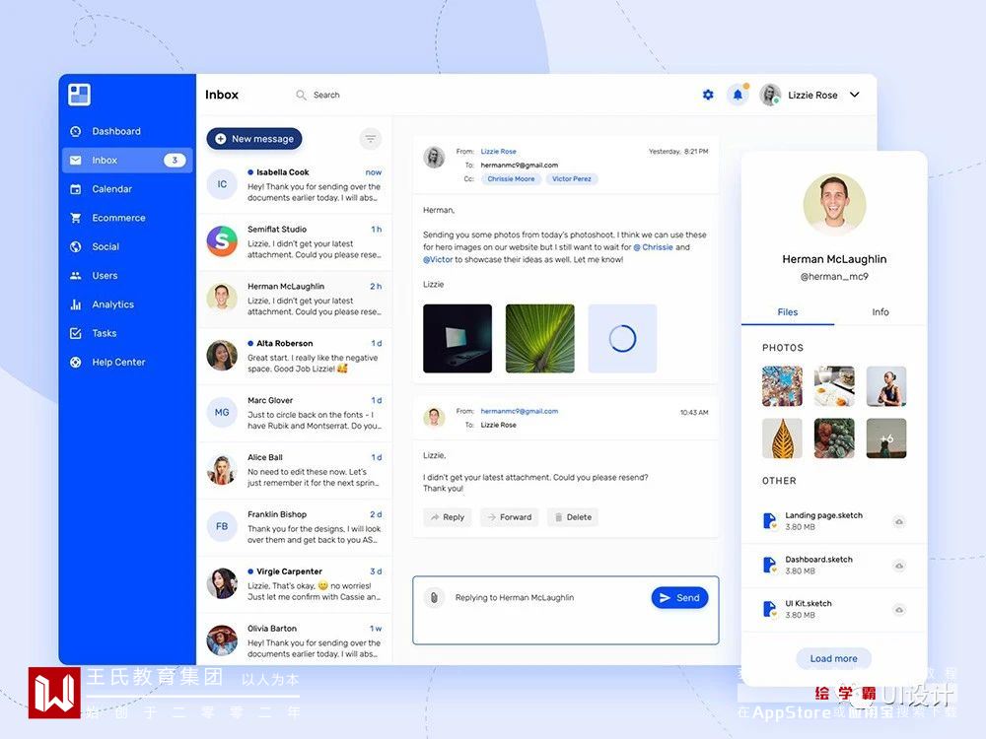This screenshot has width=986, height=739.
Task: Open the Olivia Barton message
Action: tap(294, 639)
